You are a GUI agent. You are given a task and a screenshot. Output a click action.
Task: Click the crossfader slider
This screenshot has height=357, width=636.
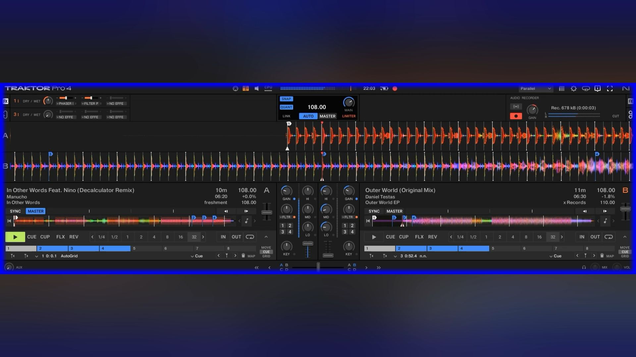coord(318,267)
